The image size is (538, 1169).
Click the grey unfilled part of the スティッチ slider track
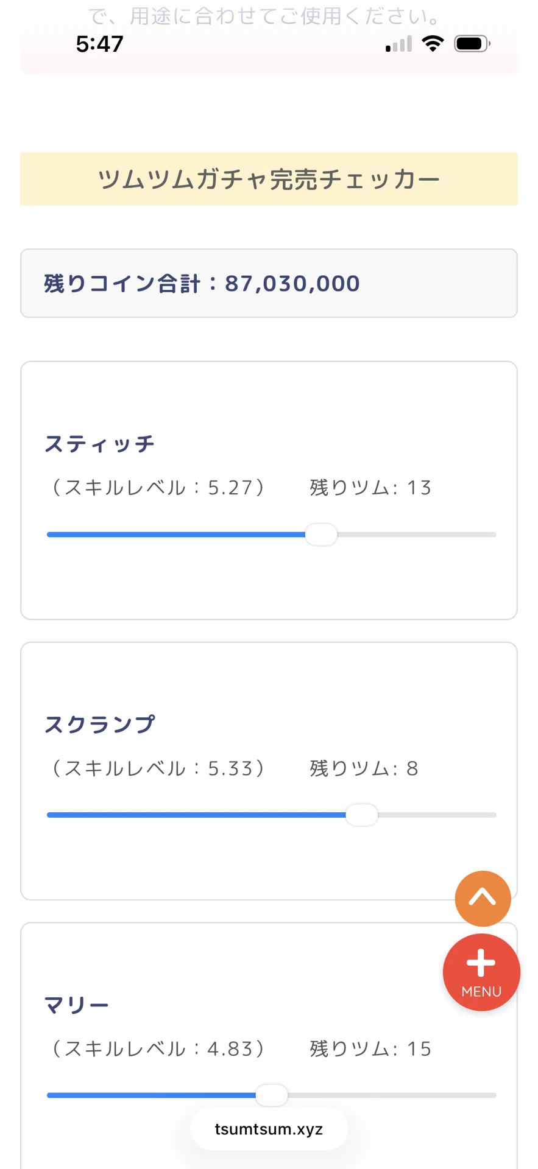click(x=417, y=535)
